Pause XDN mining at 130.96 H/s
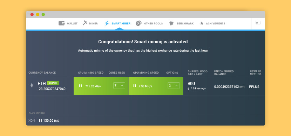Image resolution: width=291 pixels, height=136 pixels. point(40,121)
